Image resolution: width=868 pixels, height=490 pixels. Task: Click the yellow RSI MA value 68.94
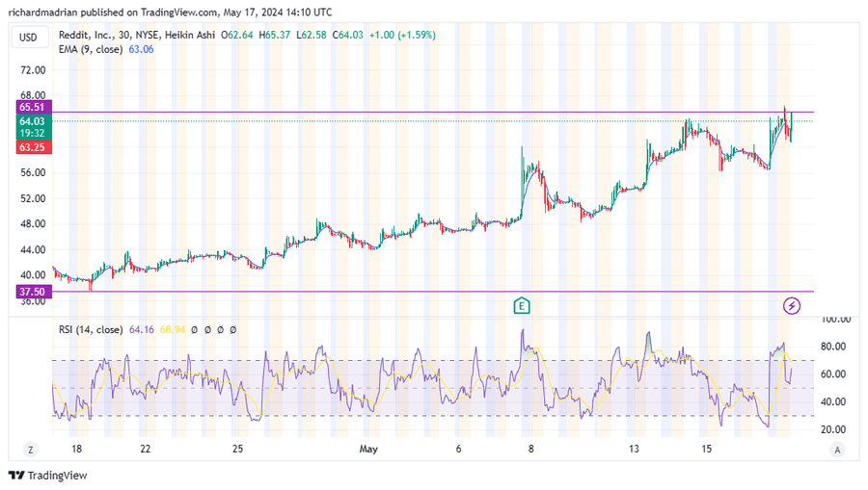[173, 330]
